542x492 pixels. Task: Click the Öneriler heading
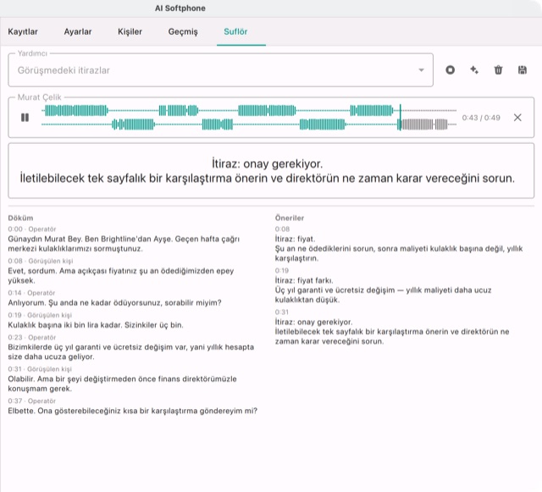click(x=290, y=218)
